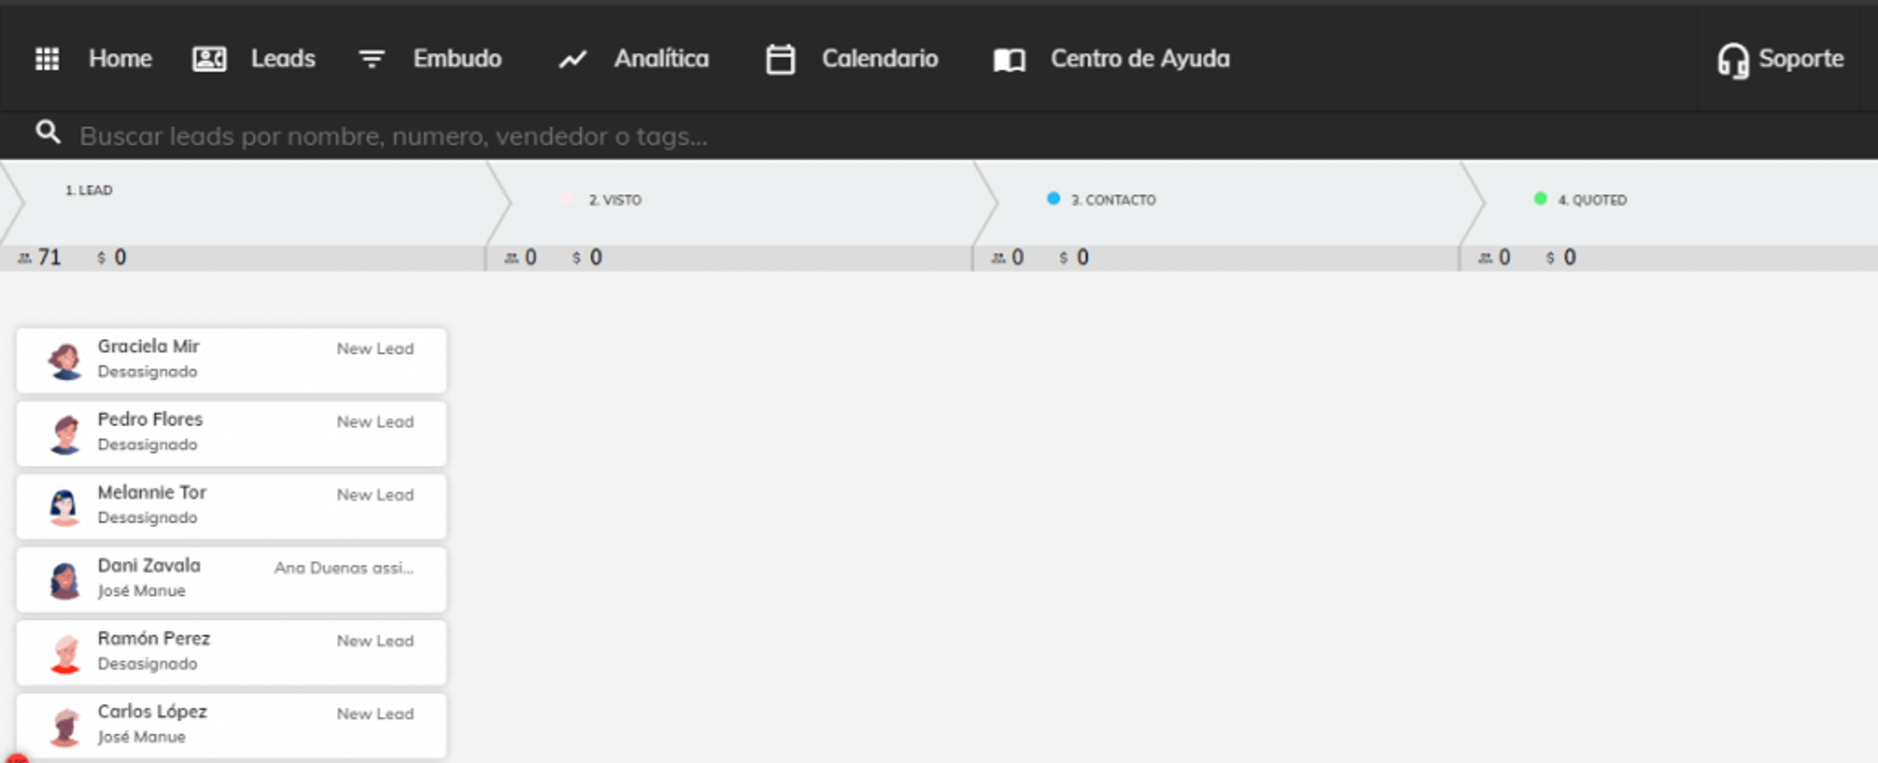Click the Analítica trend line icon

tap(573, 59)
